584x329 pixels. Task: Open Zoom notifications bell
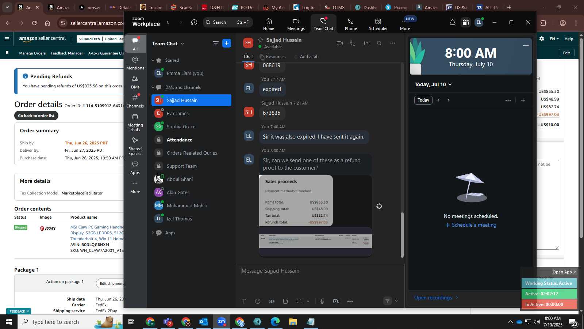point(452,22)
